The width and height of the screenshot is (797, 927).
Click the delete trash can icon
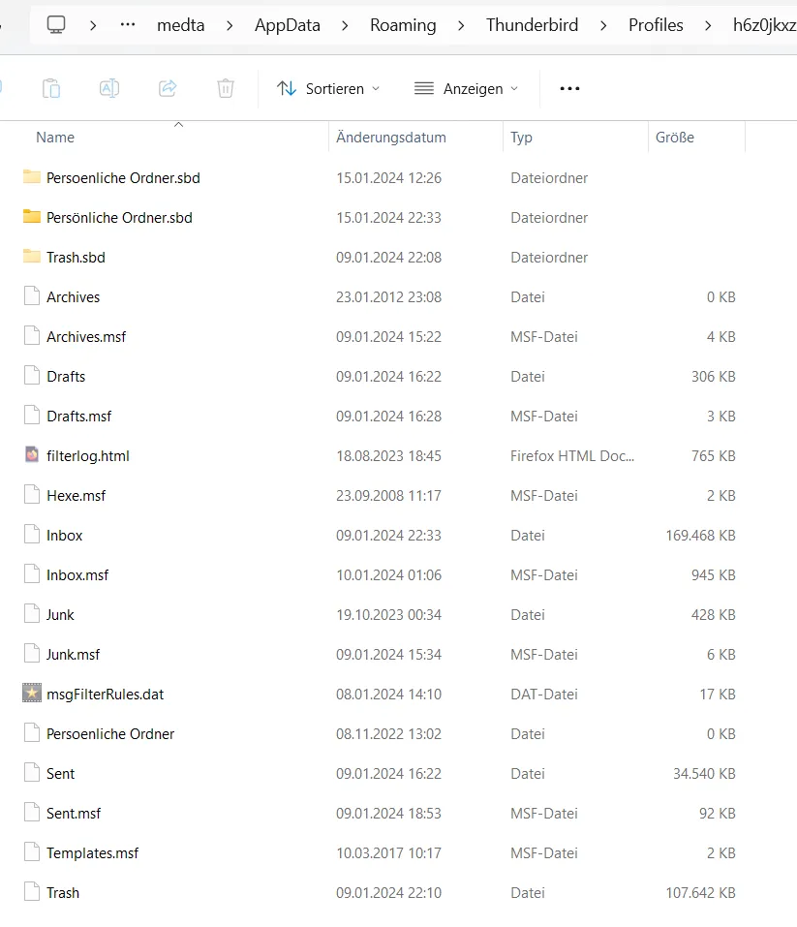coord(226,89)
